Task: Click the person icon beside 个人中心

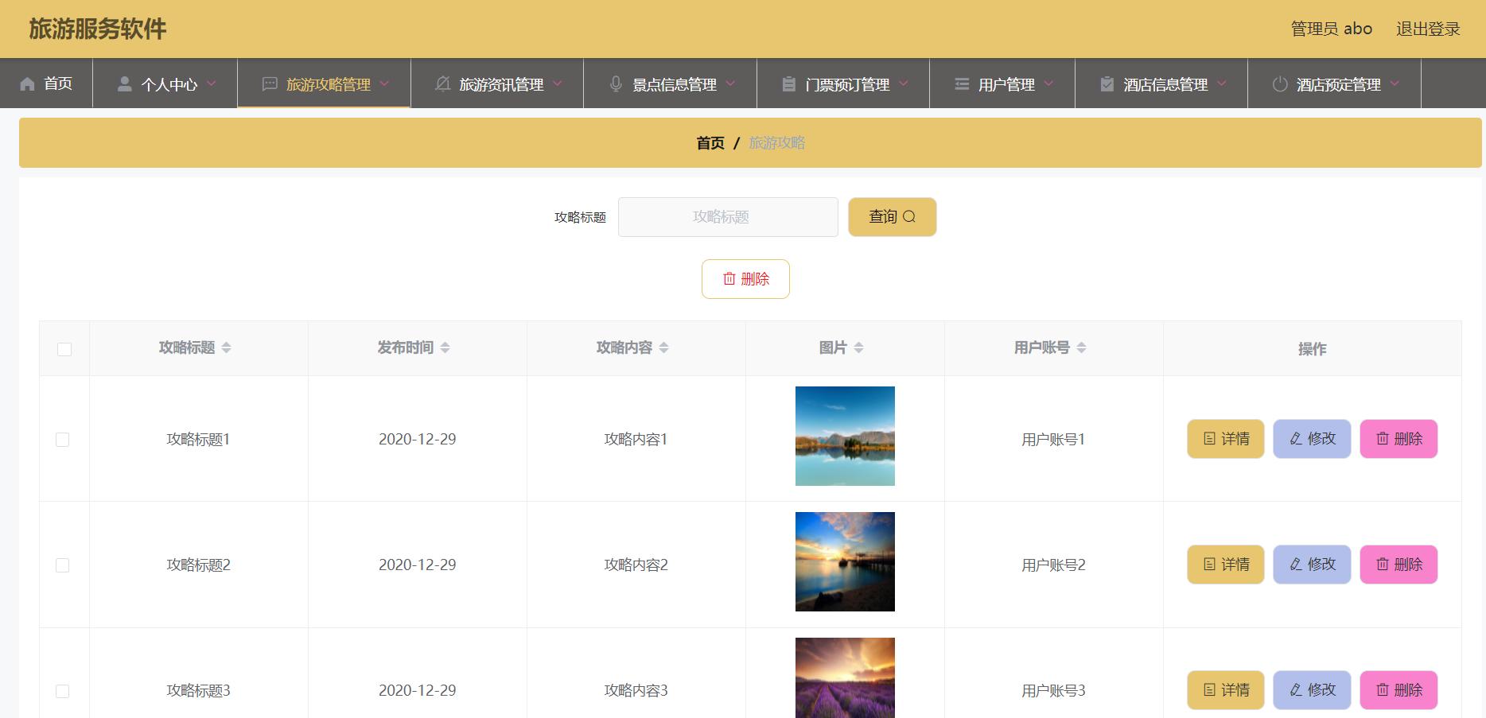Action: point(123,83)
